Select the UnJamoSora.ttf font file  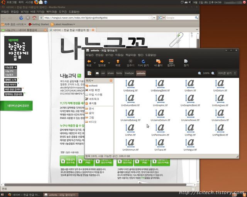pos(220,115)
